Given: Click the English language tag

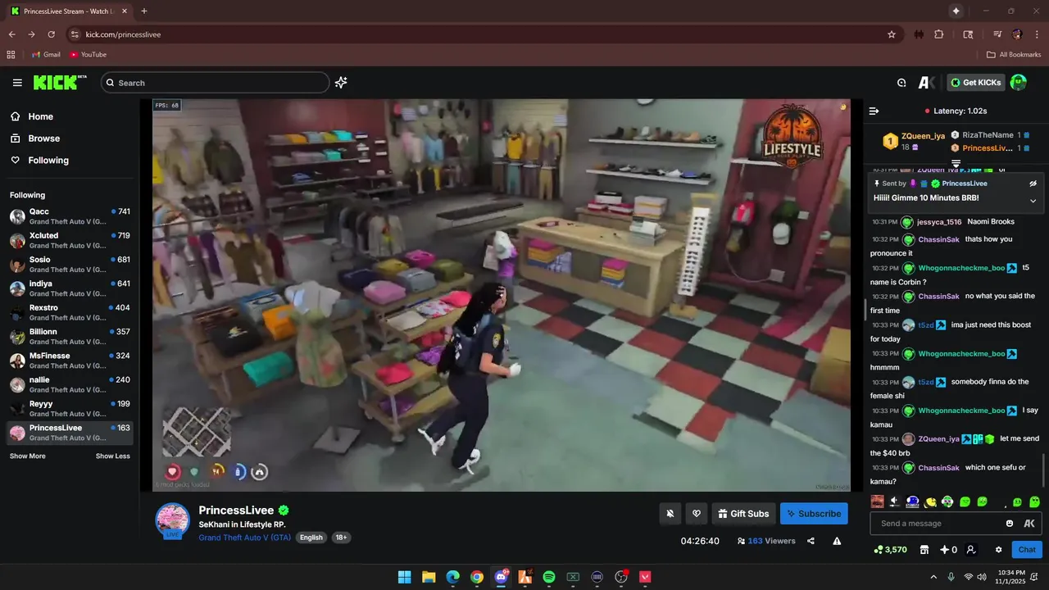Looking at the screenshot, I should point(311,538).
